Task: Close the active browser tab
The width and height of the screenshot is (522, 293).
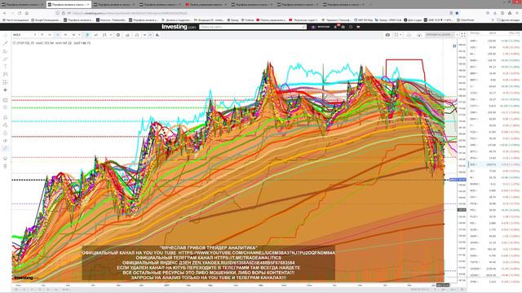Action: click(x=88, y=5)
